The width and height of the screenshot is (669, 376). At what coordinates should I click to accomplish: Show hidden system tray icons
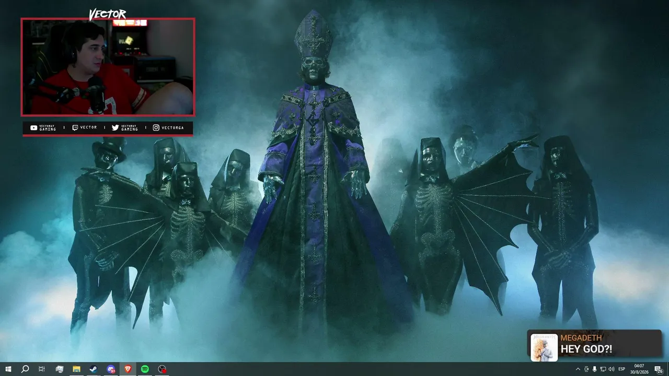[578, 369]
